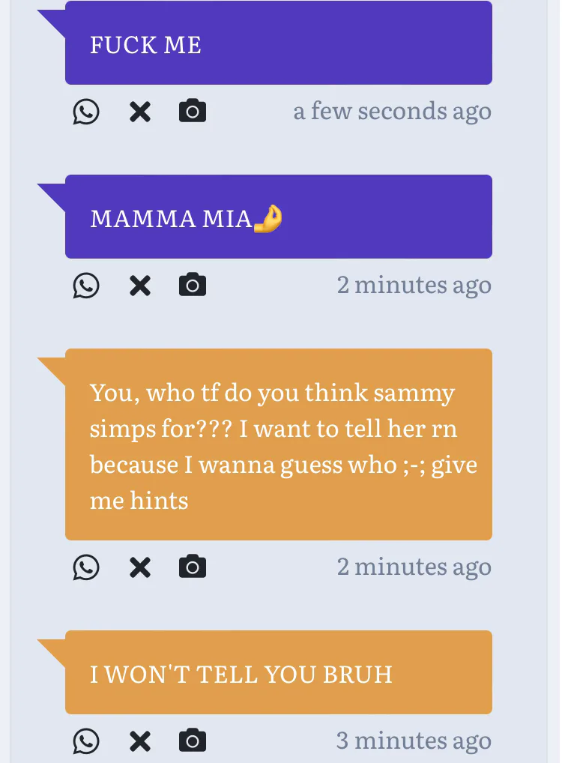Share MAMMA MIA message via WhatsApp
The height and width of the screenshot is (763, 562).
tap(86, 286)
